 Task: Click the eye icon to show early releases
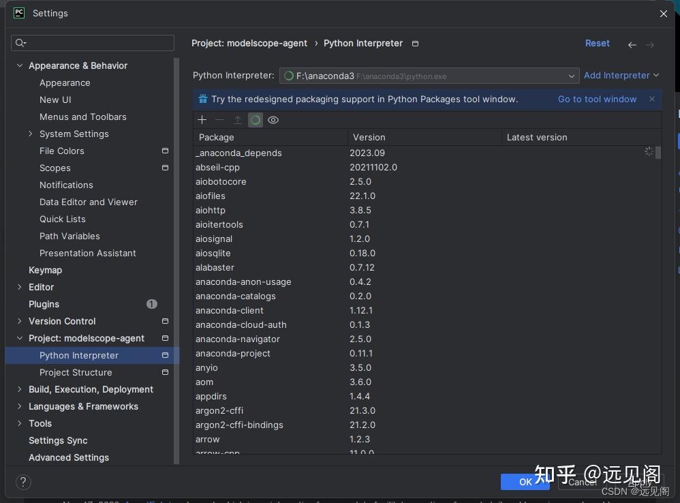273,120
